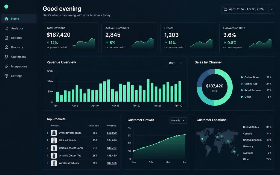Viewport: 280px width, 175px height.
Task: Click United States location row
Action: [257, 127]
